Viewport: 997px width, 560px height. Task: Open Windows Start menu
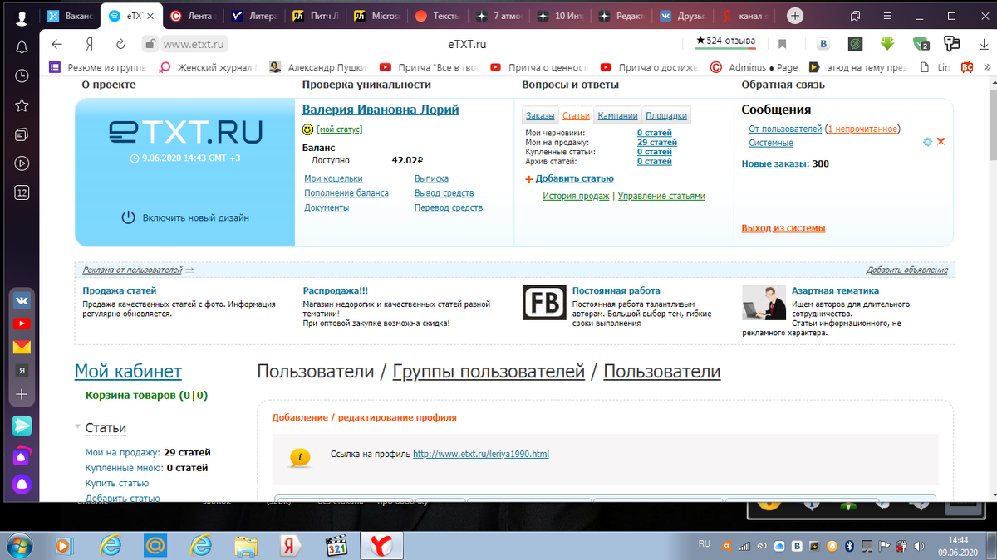click(18, 544)
